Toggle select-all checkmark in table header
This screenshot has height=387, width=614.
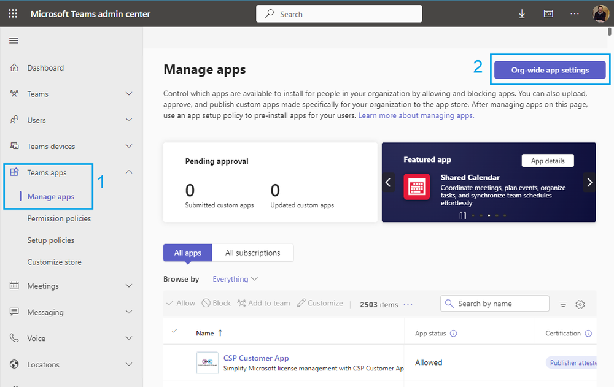(174, 331)
